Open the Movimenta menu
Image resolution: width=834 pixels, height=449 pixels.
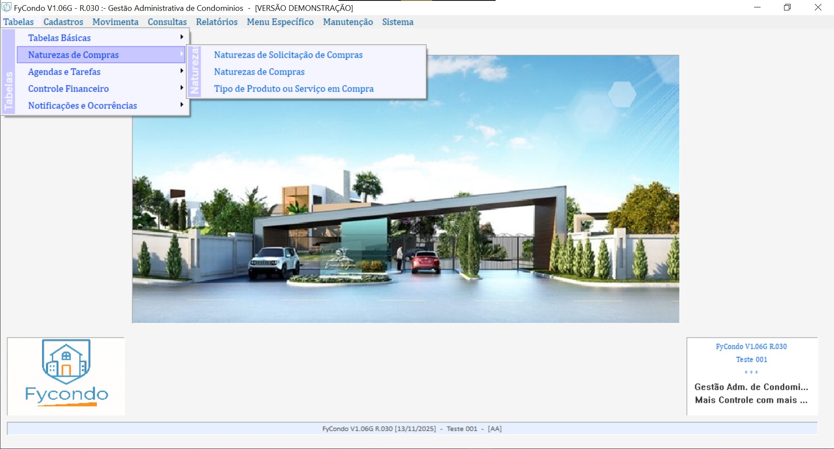pos(115,22)
